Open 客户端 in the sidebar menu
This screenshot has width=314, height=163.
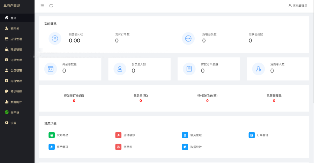tap(14, 112)
